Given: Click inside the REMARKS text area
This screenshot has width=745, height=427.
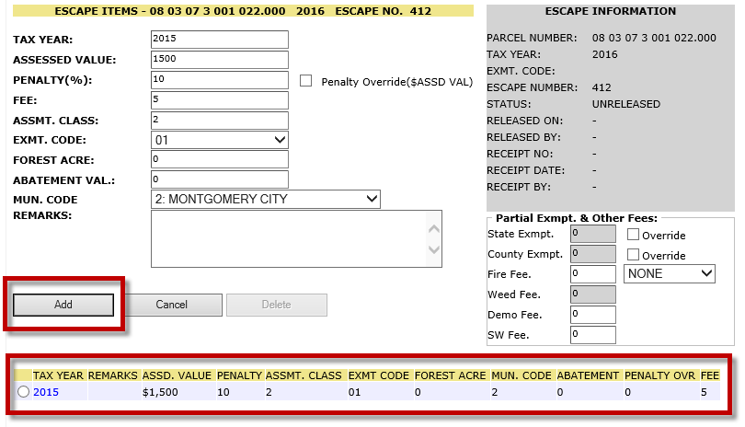Looking at the screenshot, I should click(289, 238).
